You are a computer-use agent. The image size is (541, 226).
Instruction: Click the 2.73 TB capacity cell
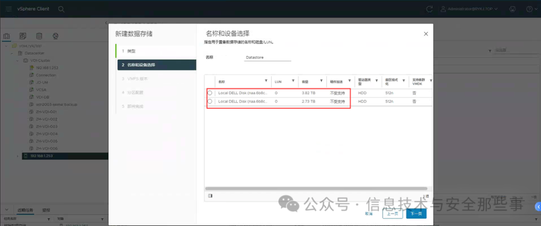308,101
